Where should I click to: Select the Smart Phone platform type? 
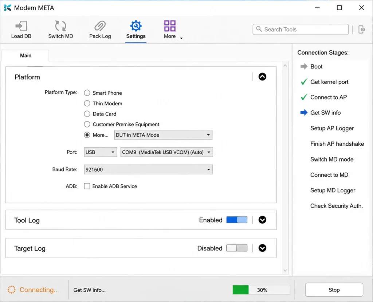coord(87,93)
